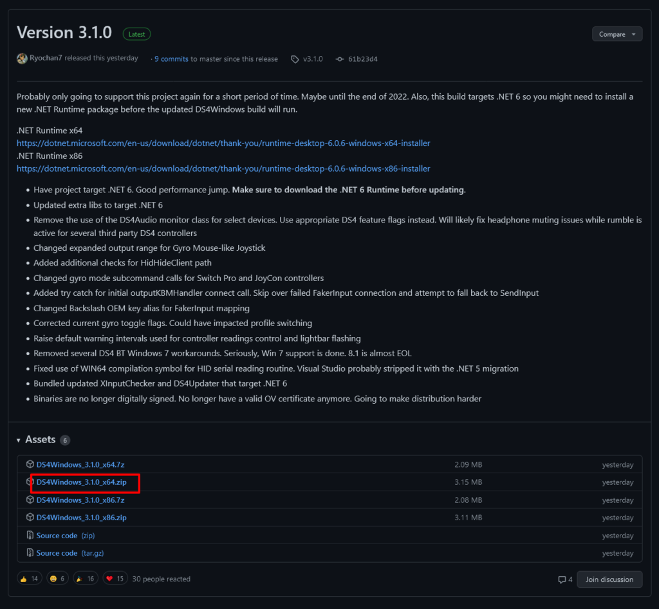
Task: Click the tag icon beside v3.1.0
Action: click(295, 59)
